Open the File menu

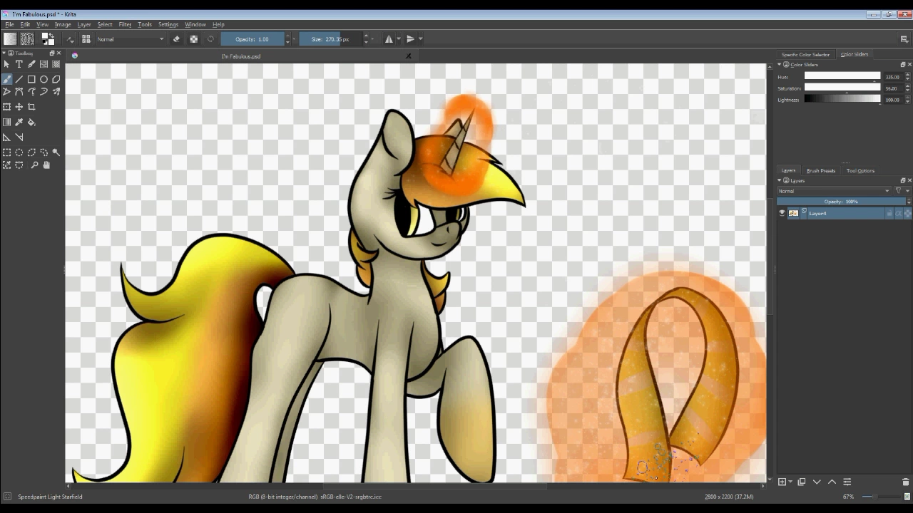point(10,24)
